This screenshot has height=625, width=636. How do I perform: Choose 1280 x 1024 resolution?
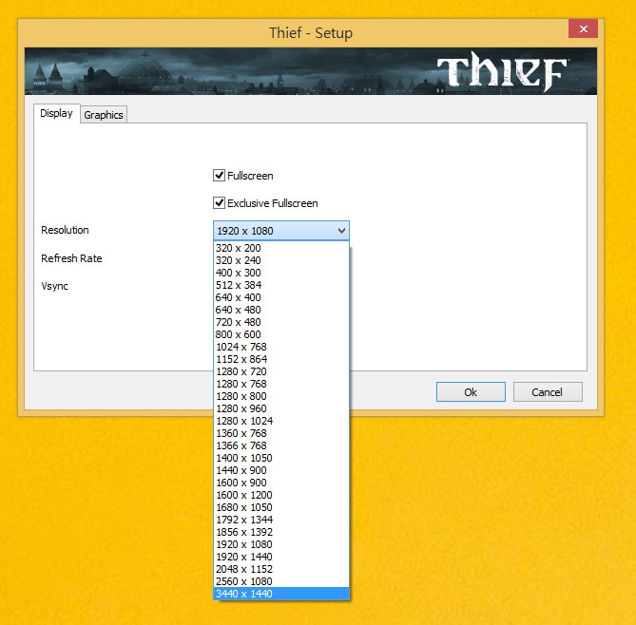click(281, 421)
